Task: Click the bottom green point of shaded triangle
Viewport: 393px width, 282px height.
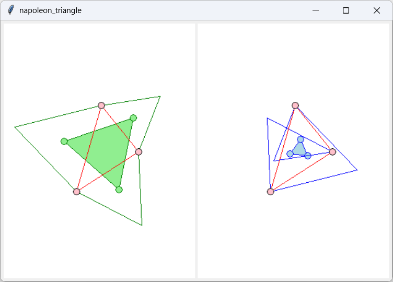Action: pos(119,190)
